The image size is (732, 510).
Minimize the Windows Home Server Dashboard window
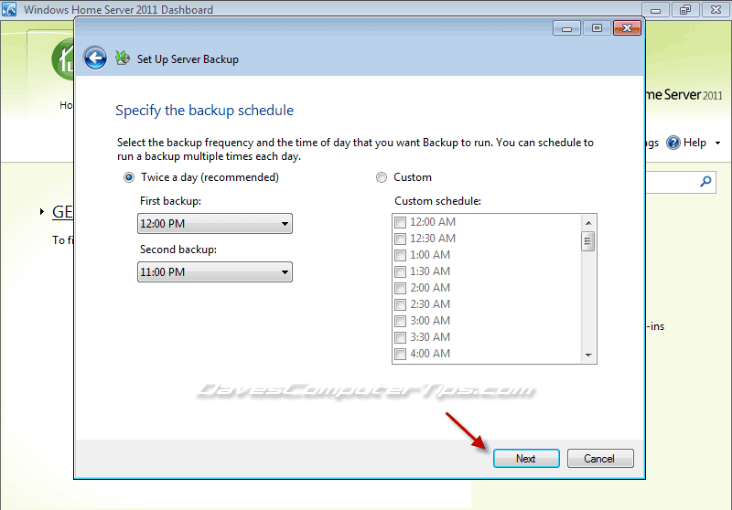point(655,10)
